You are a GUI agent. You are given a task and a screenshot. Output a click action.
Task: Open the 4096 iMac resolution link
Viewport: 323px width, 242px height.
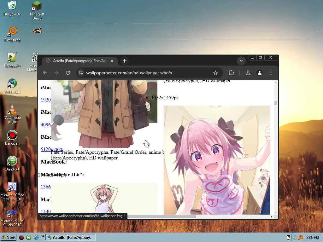[x=46, y=125]
